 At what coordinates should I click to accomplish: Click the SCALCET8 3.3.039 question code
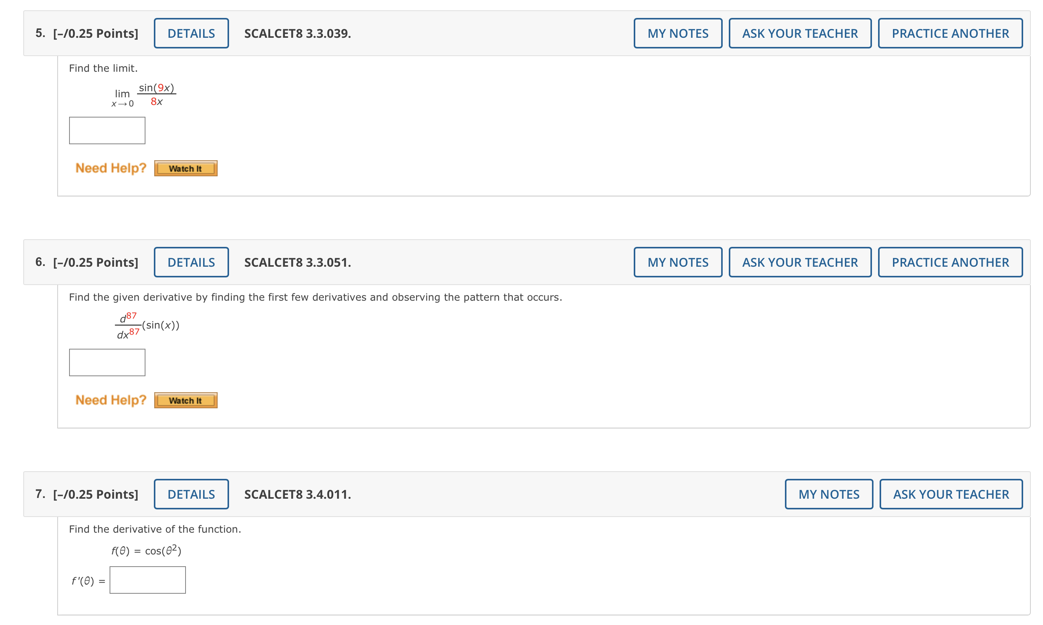click(x=297, y=33)
